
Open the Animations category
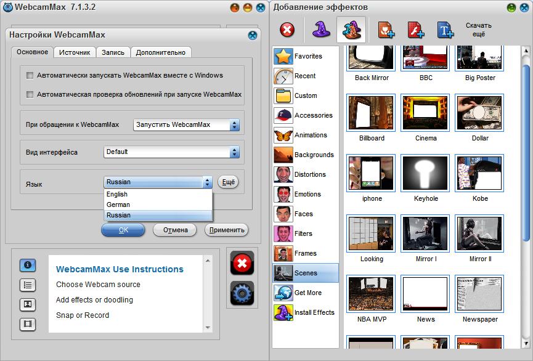[306, 135]
